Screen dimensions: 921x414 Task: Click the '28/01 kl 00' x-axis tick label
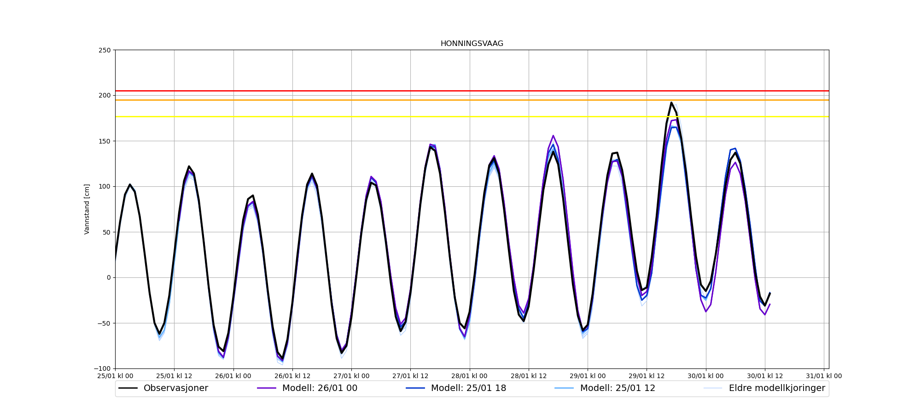click(x=470, y=376)
